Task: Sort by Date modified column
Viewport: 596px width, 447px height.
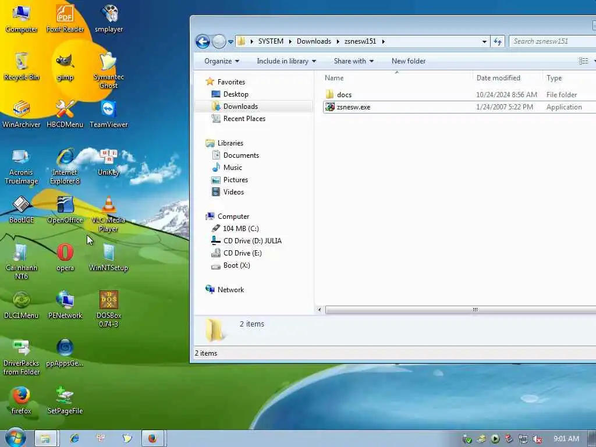Action: point(507,78)
